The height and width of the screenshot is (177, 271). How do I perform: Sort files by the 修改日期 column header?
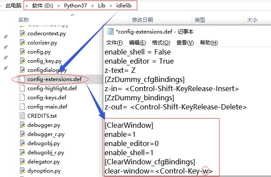tap(142, 20)
